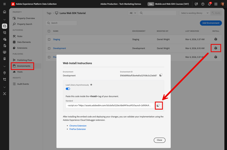Open the Tags icon in left rail
This screenshot has height=150, width=227.
[5, 26]
